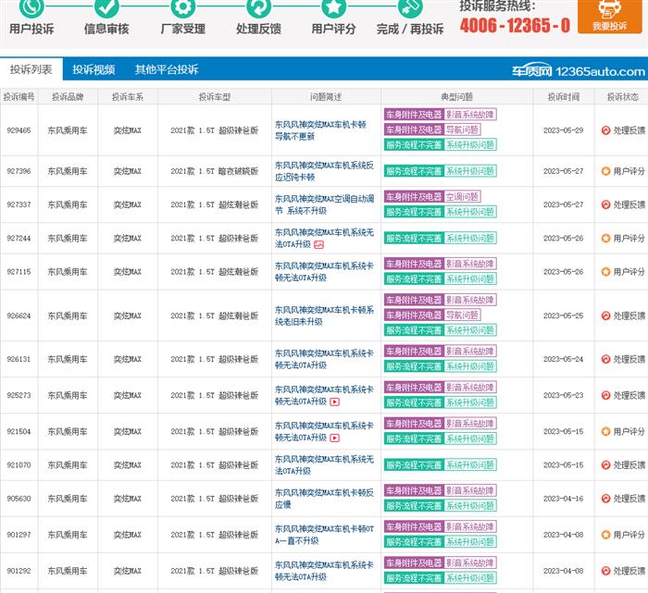Open complaint link about 空调自动调节 系统不升级
This screenshot has width=648, height=593.
click(x=324, y=204)
